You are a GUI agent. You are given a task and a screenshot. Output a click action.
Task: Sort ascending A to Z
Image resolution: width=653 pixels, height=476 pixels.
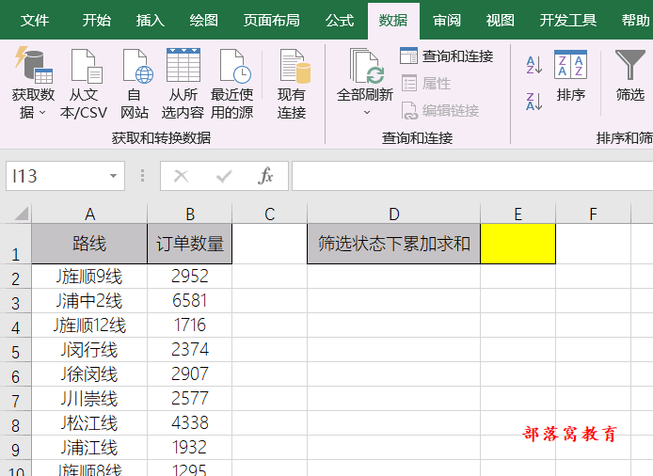(x=534, y=66)
